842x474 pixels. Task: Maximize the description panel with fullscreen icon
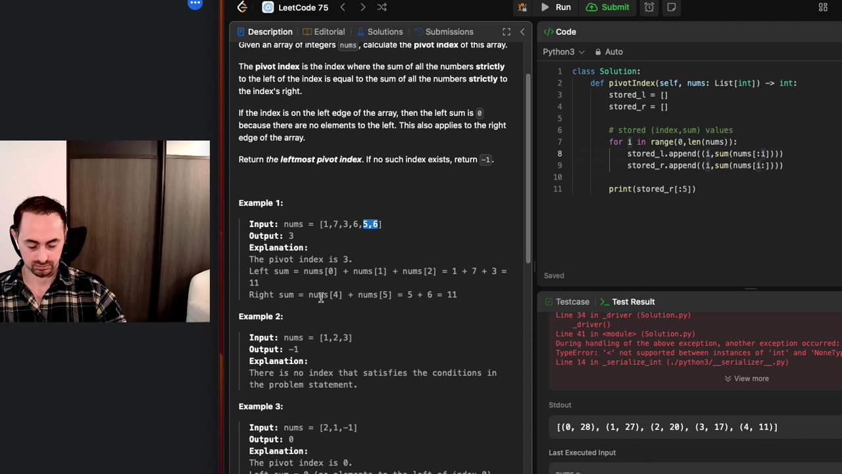point(507,32)
